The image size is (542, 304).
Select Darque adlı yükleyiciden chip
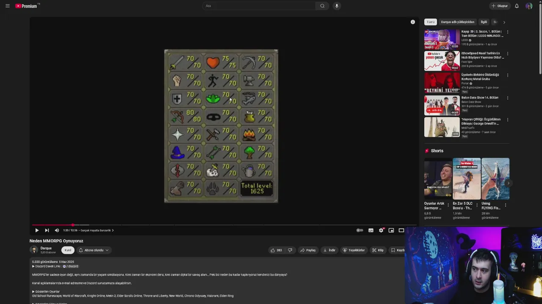pyautogui.click(x=458, y=22)
